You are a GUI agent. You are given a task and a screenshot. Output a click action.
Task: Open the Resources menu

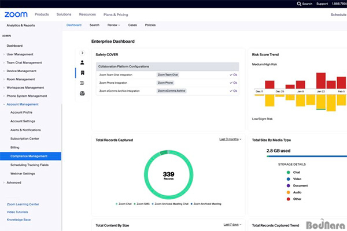coord(87,14)
